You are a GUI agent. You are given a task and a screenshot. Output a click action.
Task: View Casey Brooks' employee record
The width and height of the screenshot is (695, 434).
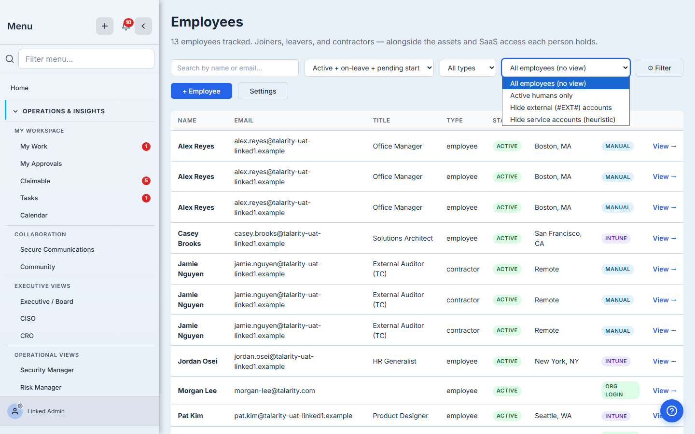(x=665, y=238)
